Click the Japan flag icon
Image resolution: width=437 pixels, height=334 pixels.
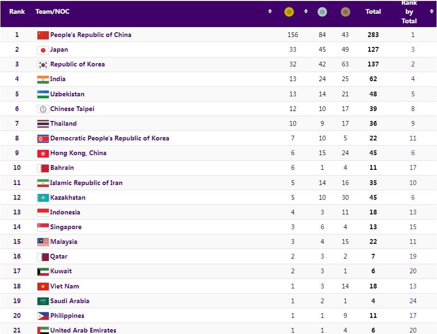[43, 50]
